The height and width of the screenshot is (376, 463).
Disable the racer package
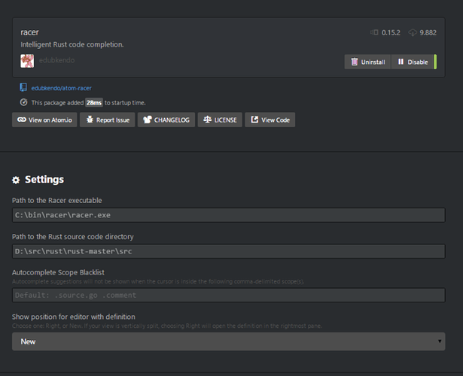pos(413,62)
